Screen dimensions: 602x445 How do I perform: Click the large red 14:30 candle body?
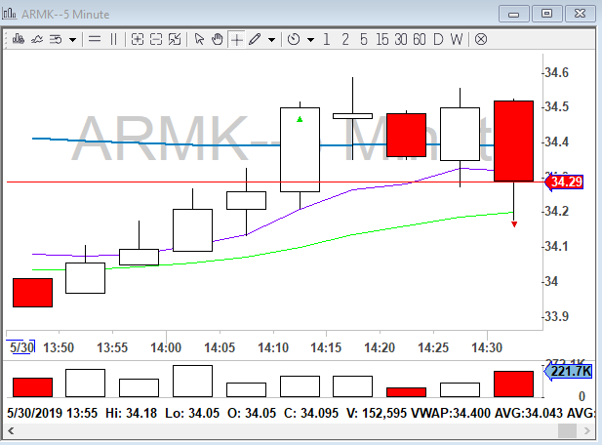pos(513,141)
